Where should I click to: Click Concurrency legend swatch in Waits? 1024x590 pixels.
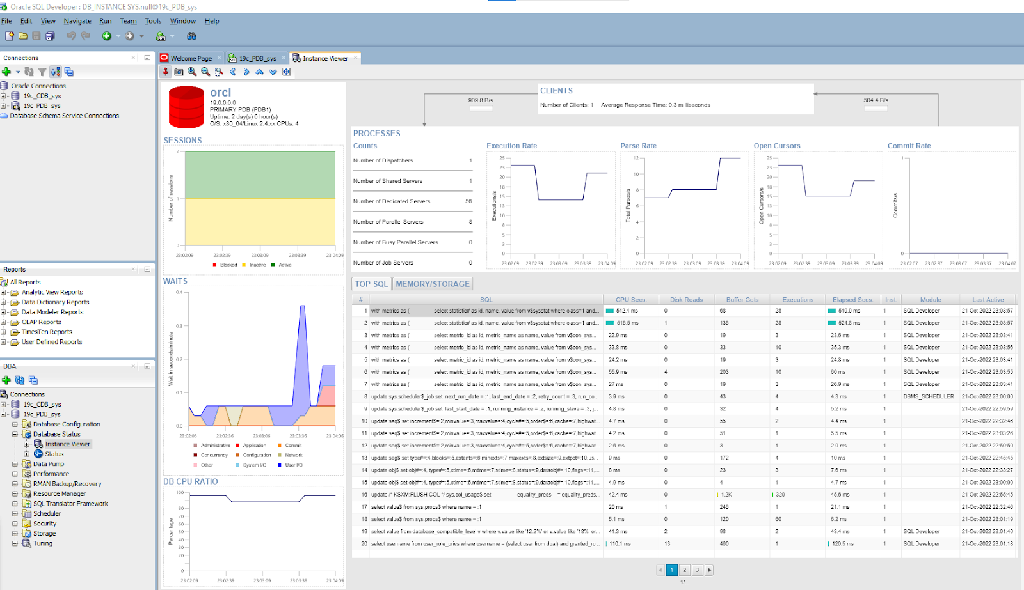[x=195, y=455]
